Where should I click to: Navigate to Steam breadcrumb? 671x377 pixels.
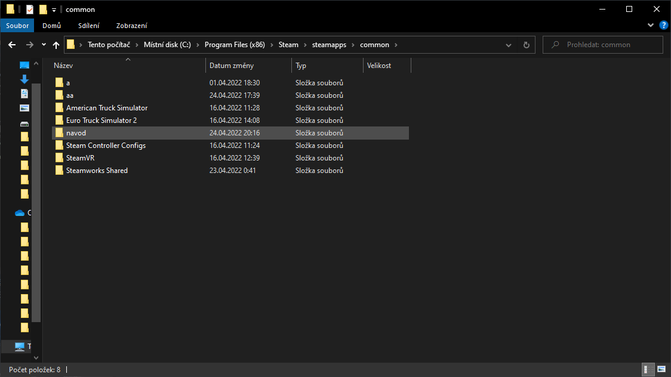288,45
